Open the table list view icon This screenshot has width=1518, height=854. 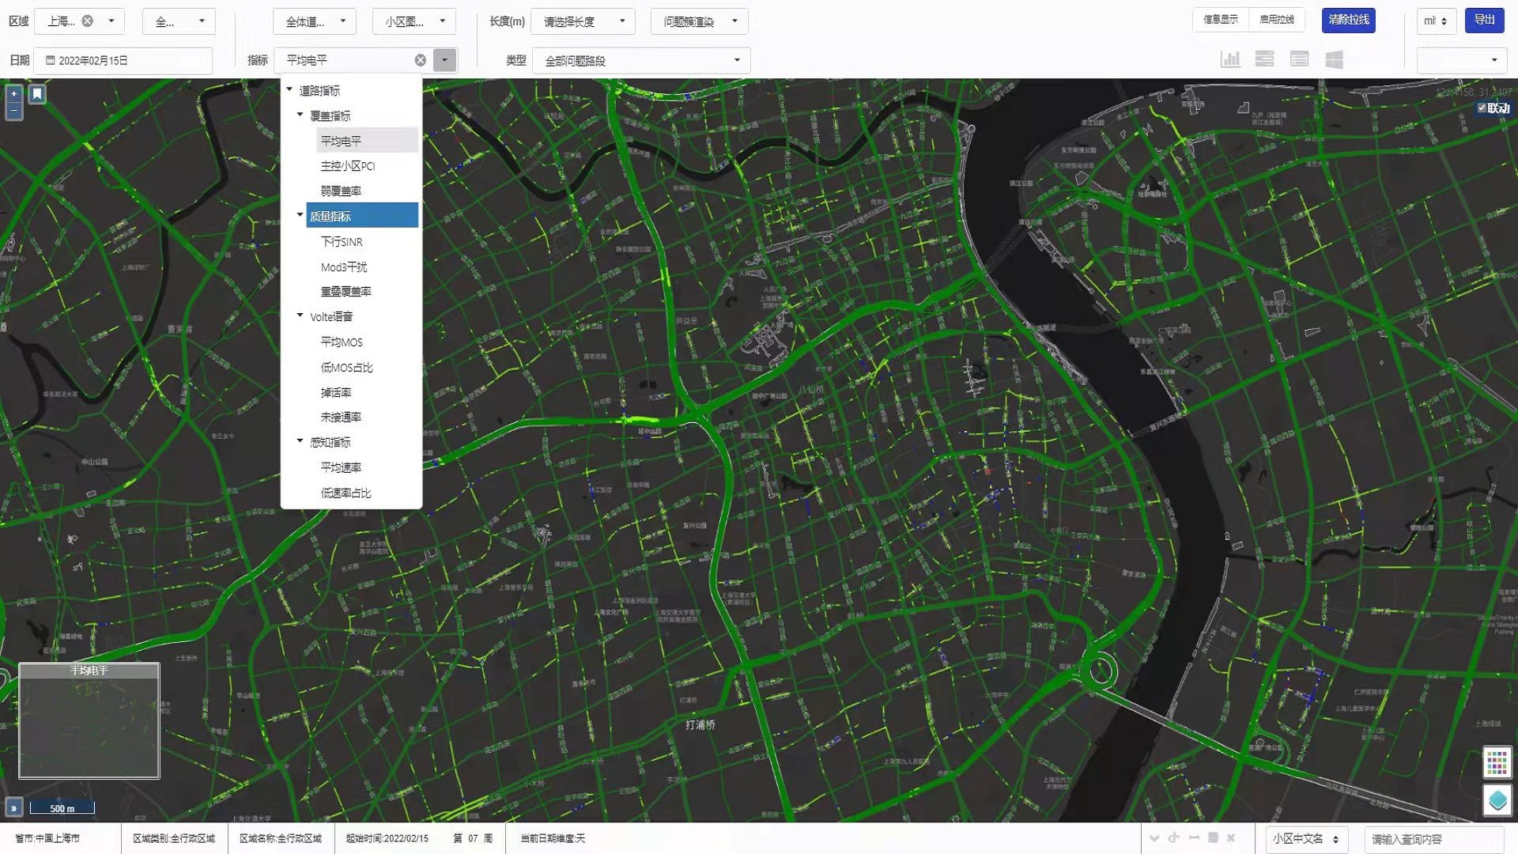(x=1299, y=59)
